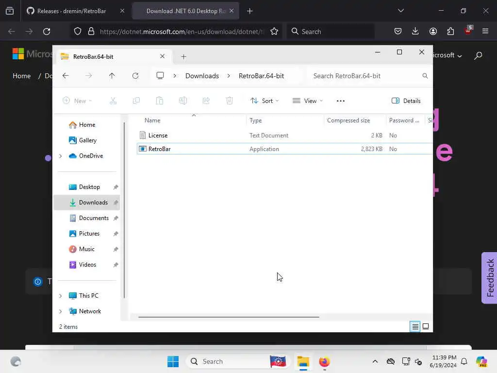Screen dimensions: 497x373
Task: Open the Firefox list all tabs dropdown
Action: click(x=400, y=11)
